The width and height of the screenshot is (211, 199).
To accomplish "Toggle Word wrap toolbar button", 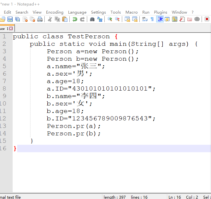I will click(145, 19).
